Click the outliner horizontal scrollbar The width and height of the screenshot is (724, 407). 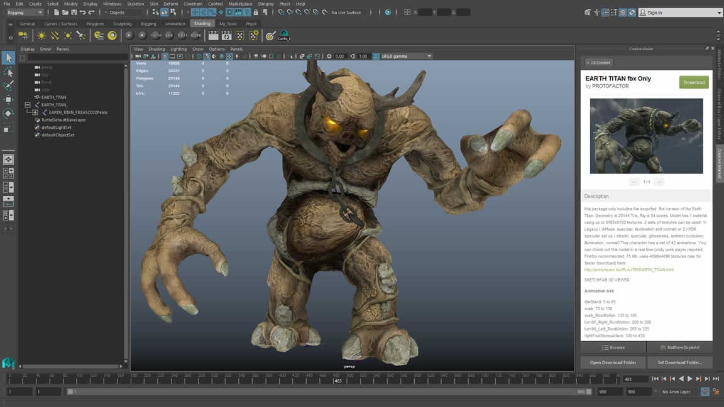coord(69,366)
